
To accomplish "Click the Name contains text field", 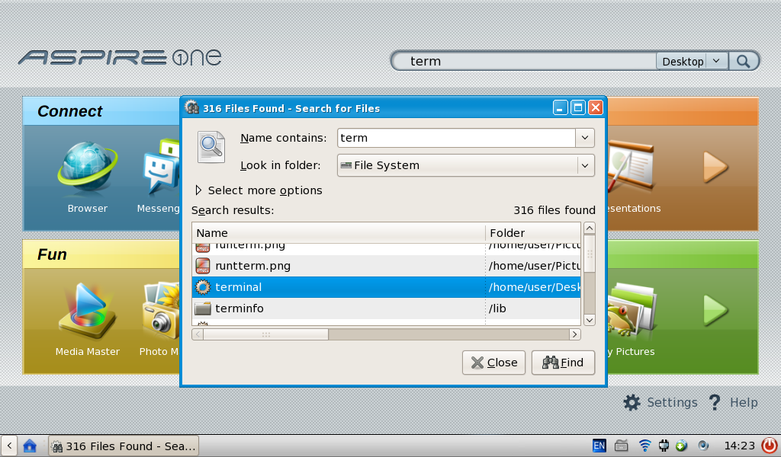I will pyautogui.click(x=456, y=138).
